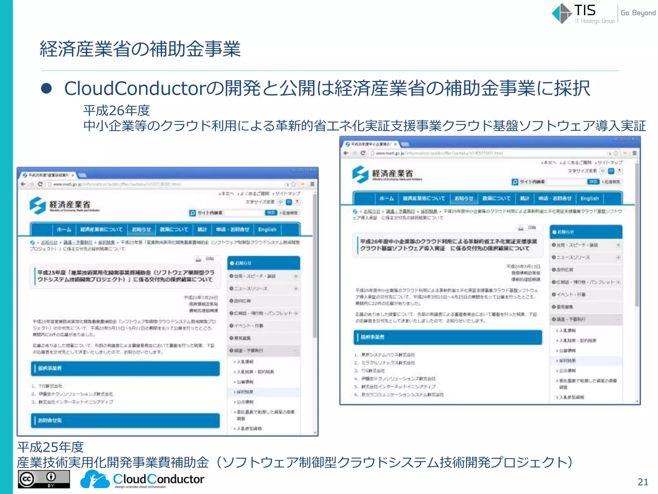Click 採択結果 breadcrumb link in right window
This screenshot has width=658, height=494.
[x=429, y=211]
